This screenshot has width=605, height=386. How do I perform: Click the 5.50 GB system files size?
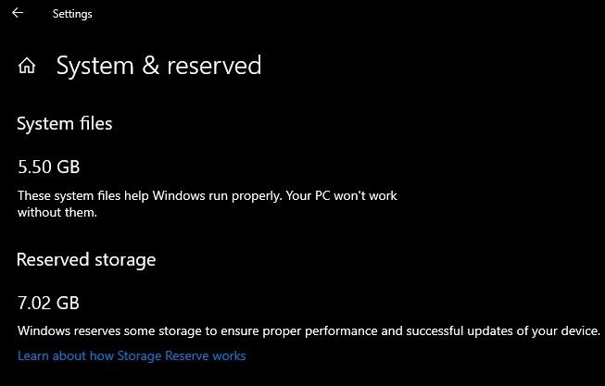click(x=49, y=168)
